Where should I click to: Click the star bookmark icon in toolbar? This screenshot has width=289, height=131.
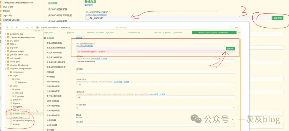click(27, 27)
